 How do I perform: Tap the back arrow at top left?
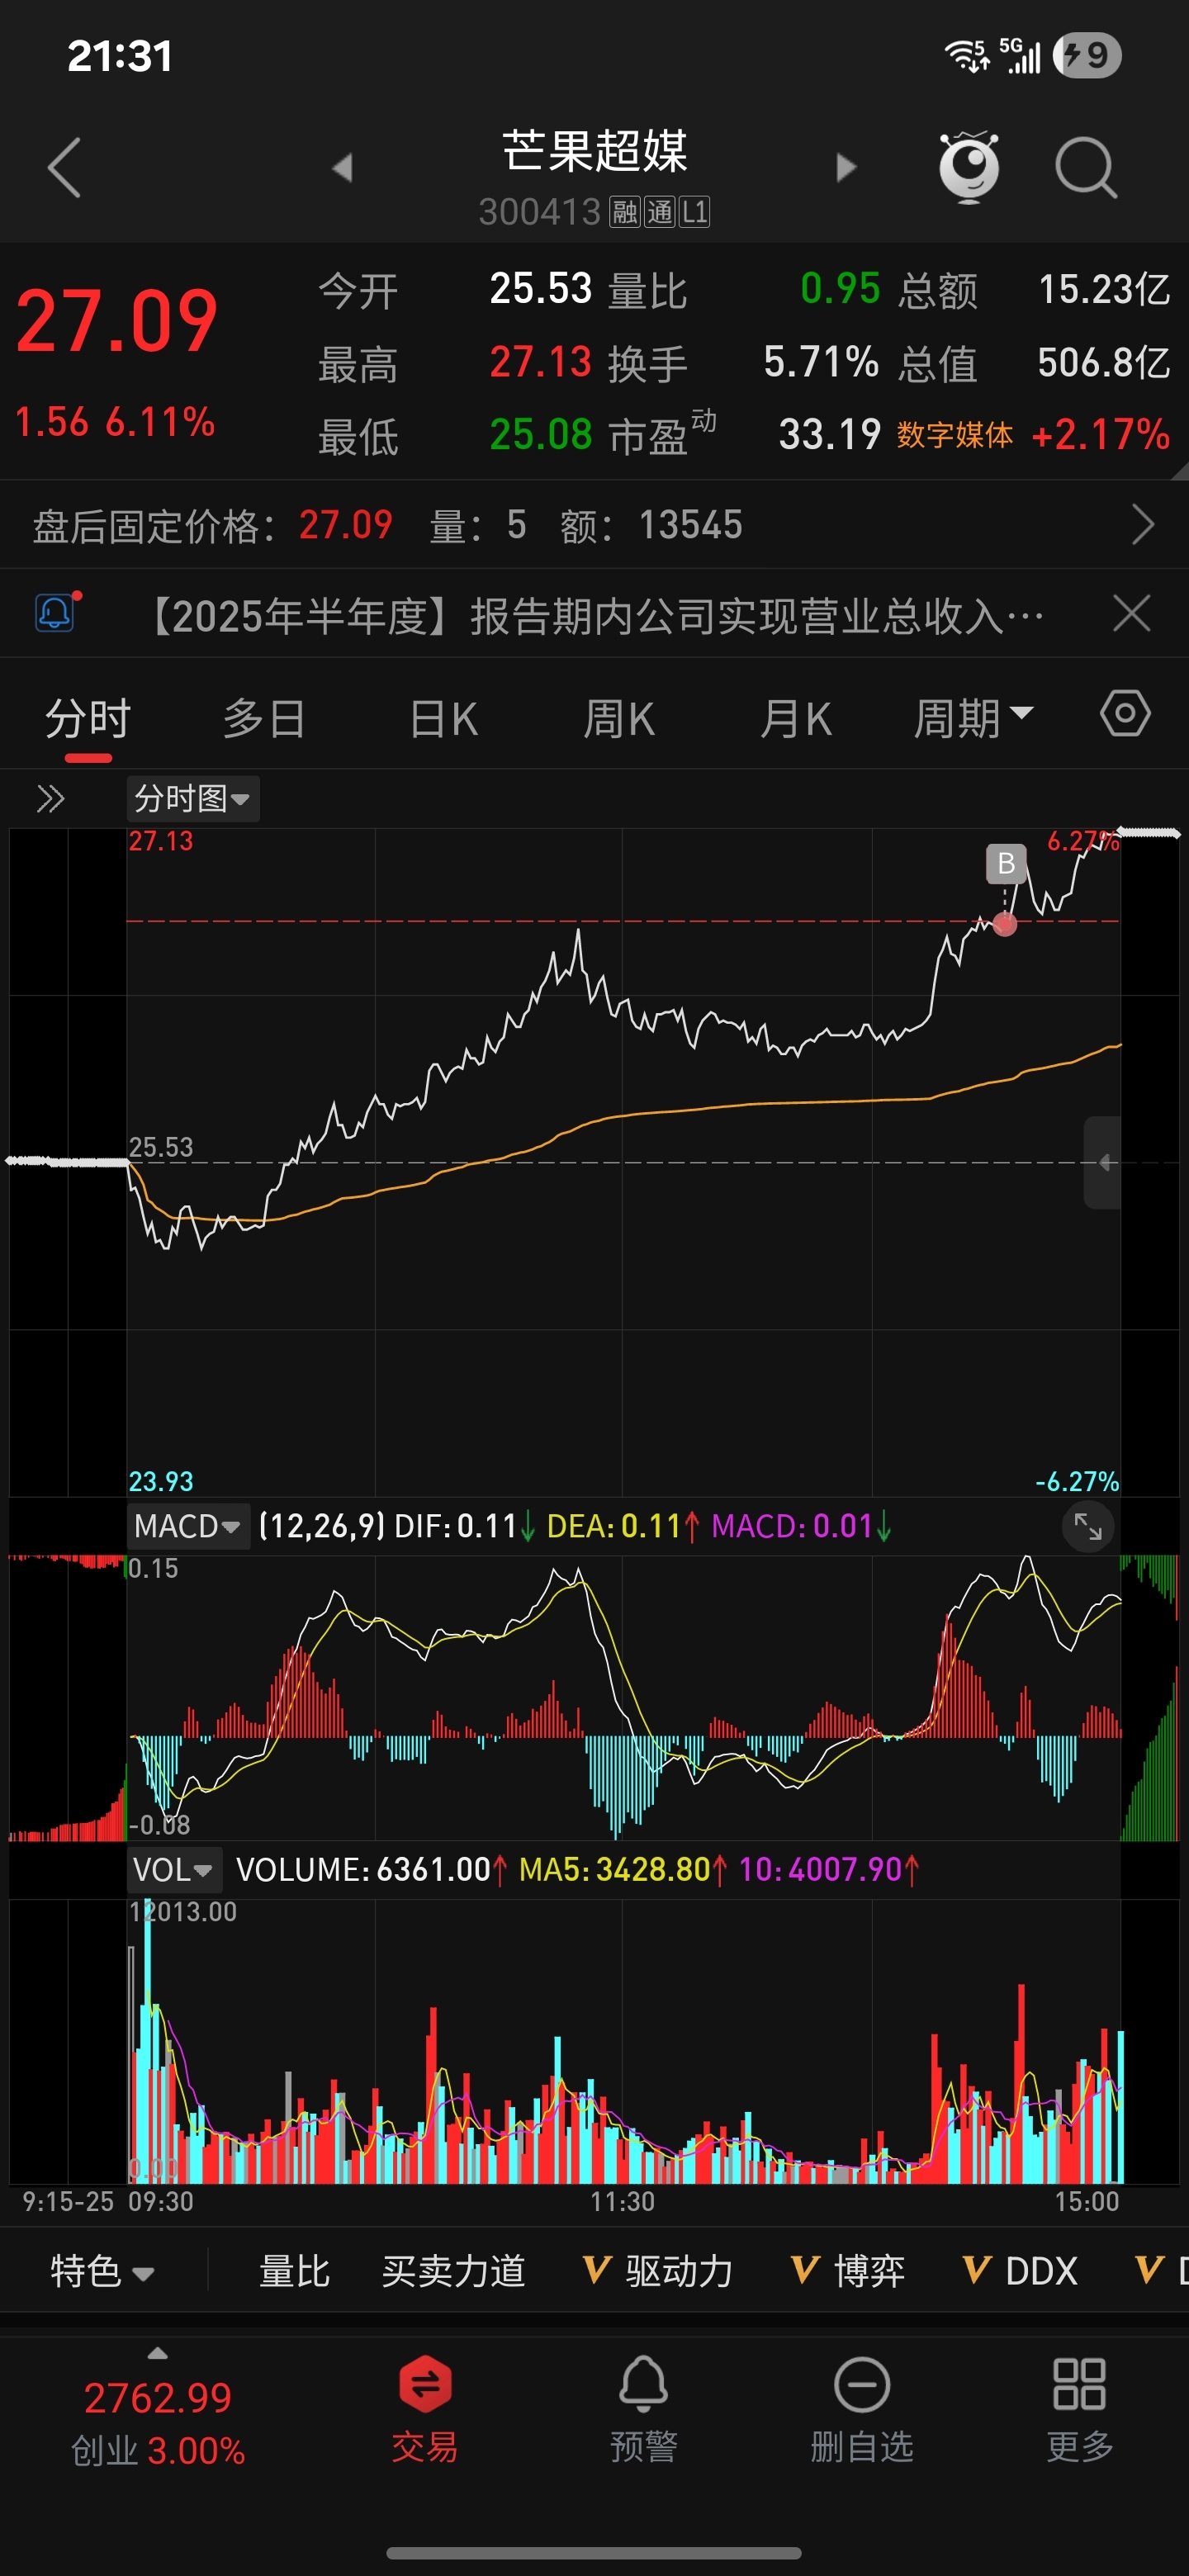point(64,167)
